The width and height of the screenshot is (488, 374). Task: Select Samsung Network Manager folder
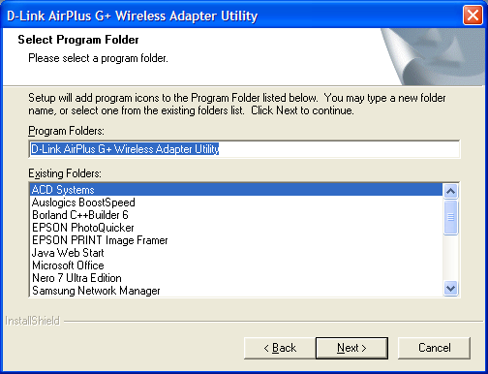[236, 291]
